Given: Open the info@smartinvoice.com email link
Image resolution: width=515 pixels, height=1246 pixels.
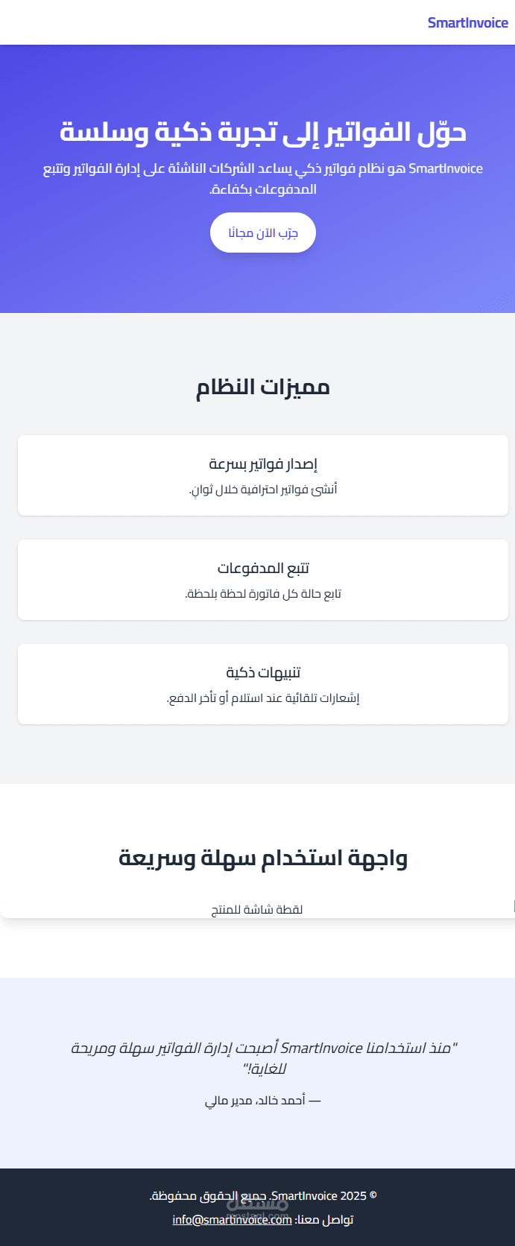Looking at the screenshot, I should click(x=232, y=1220).
